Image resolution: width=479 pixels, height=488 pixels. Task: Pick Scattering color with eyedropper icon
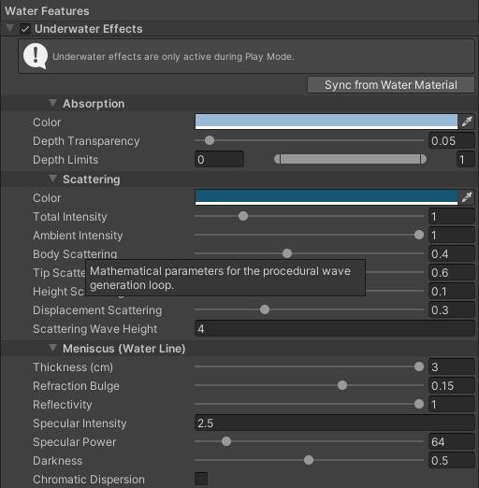pos(467,197)
